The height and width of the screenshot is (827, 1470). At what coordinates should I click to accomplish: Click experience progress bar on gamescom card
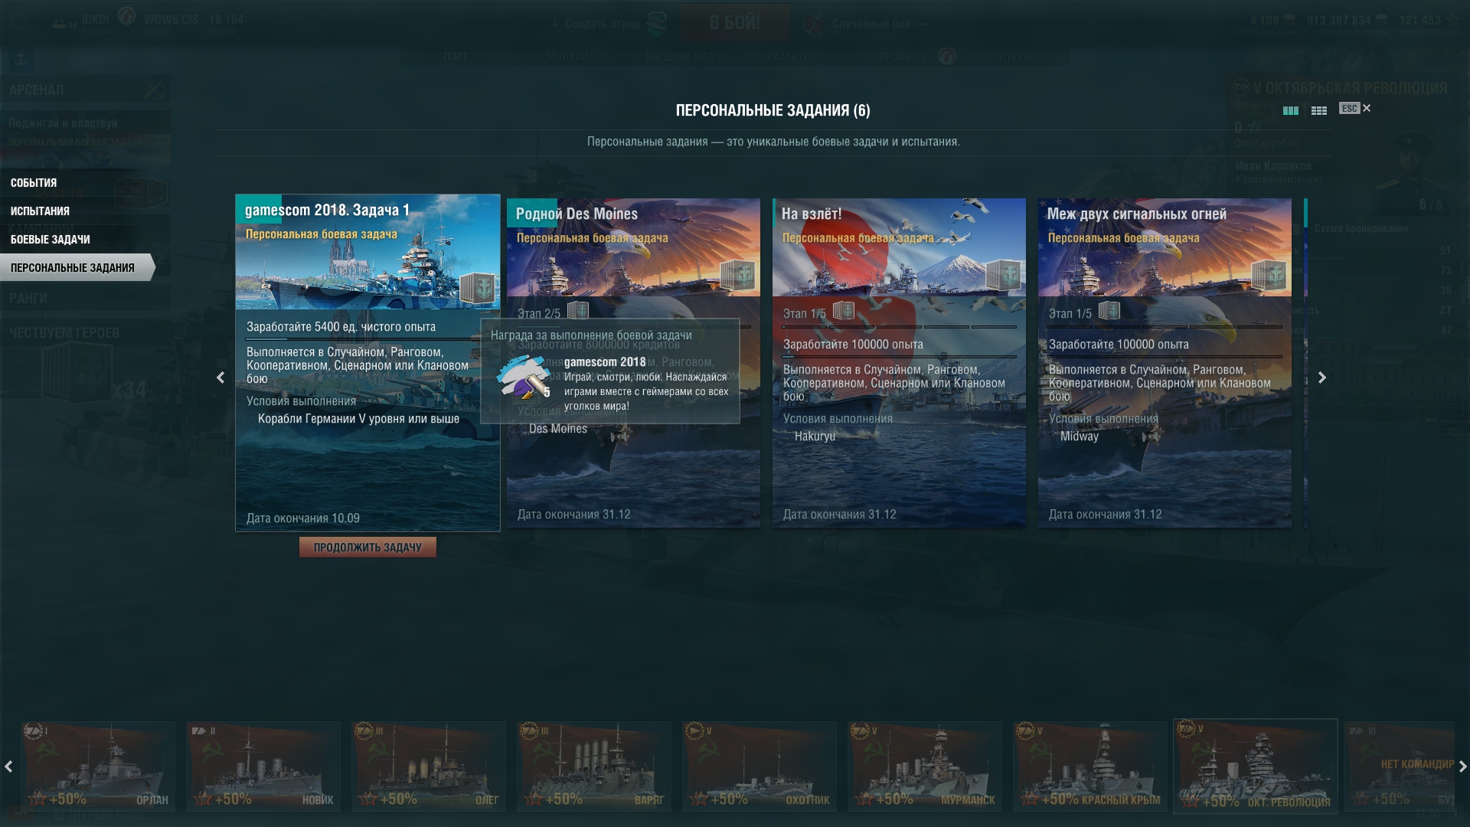pos(367,338)
